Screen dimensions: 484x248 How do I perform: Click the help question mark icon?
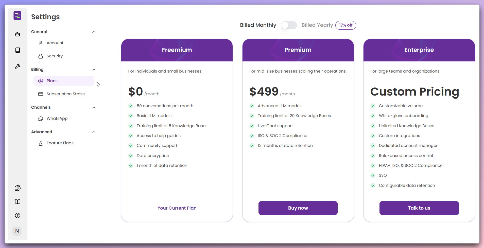(x=18, y=215)
